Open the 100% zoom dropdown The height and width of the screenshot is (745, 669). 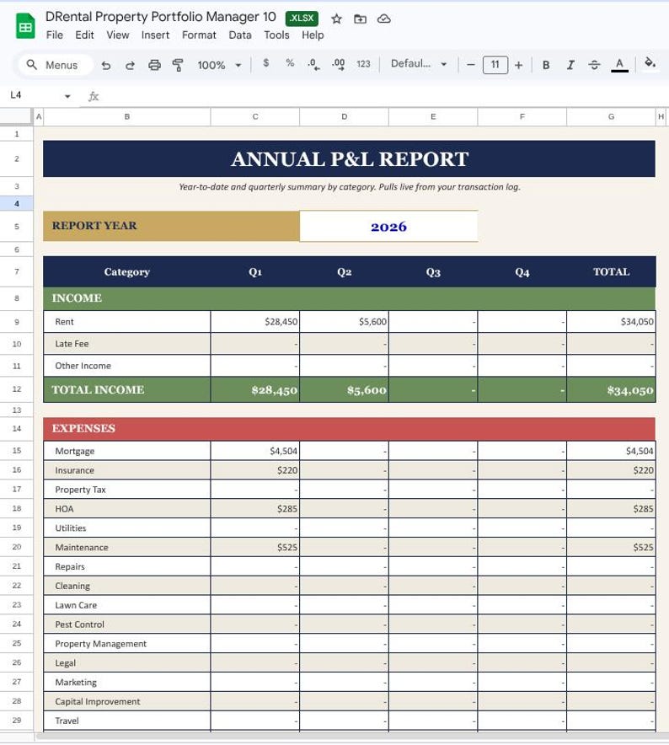coord(220,65)
